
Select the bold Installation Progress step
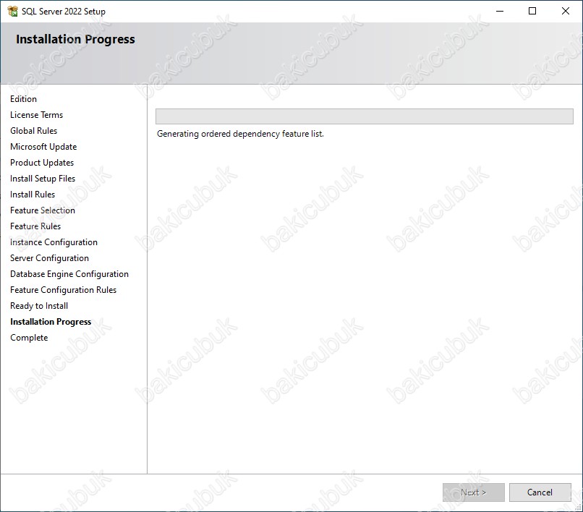coord(51,322)
